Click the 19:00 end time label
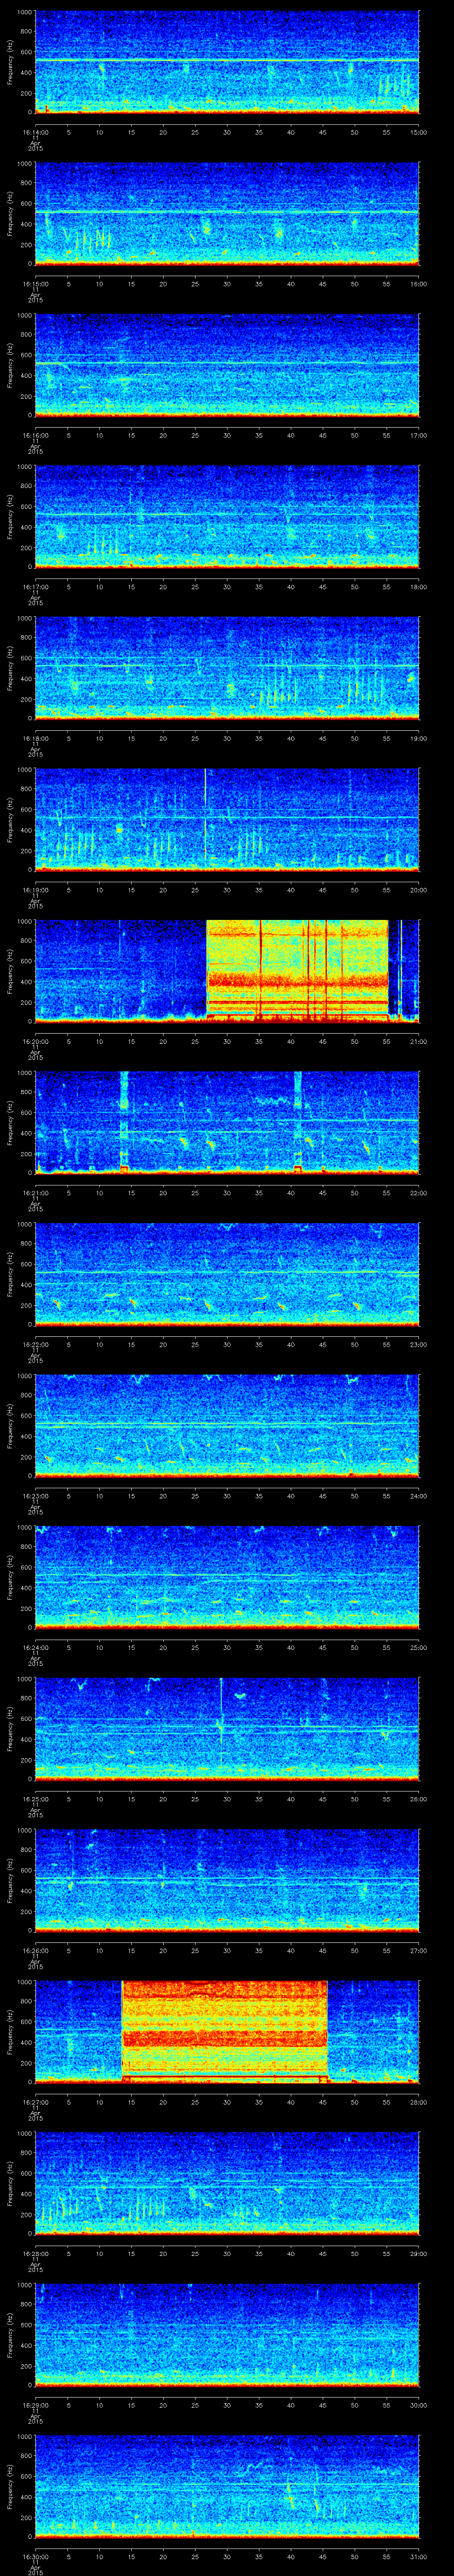 pyautogui.click(x=418, y=737)
